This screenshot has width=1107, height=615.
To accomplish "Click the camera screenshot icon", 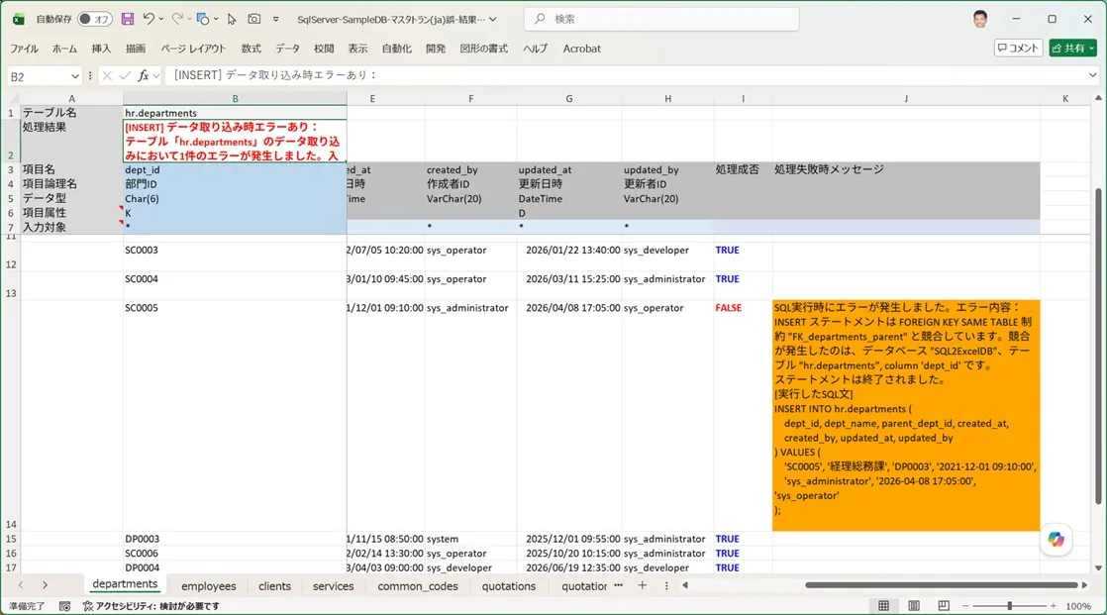I will tap(254, 19).
